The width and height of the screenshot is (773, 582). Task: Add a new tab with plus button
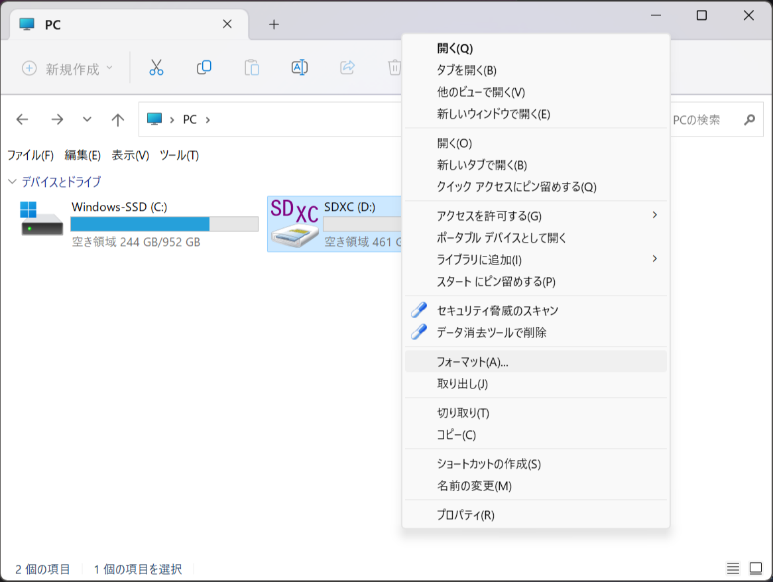[x=274, y=25]
